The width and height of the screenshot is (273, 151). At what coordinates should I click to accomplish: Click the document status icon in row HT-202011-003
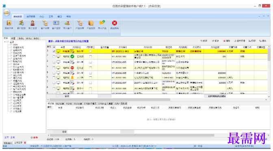click(72, 62)
